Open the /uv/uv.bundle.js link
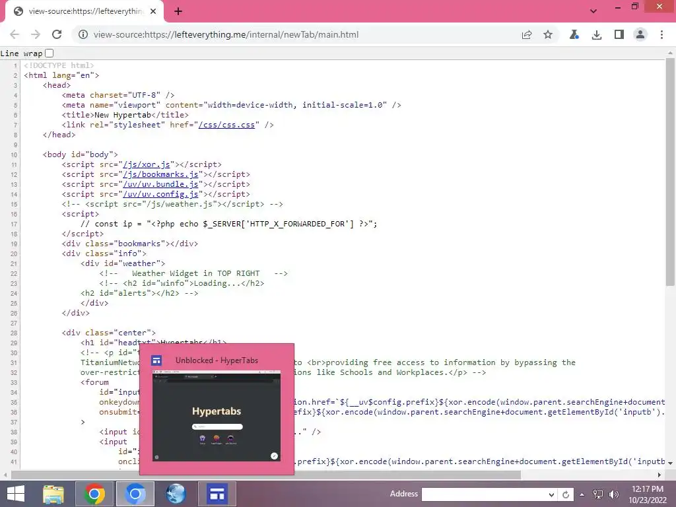 (x=161, y=184)
